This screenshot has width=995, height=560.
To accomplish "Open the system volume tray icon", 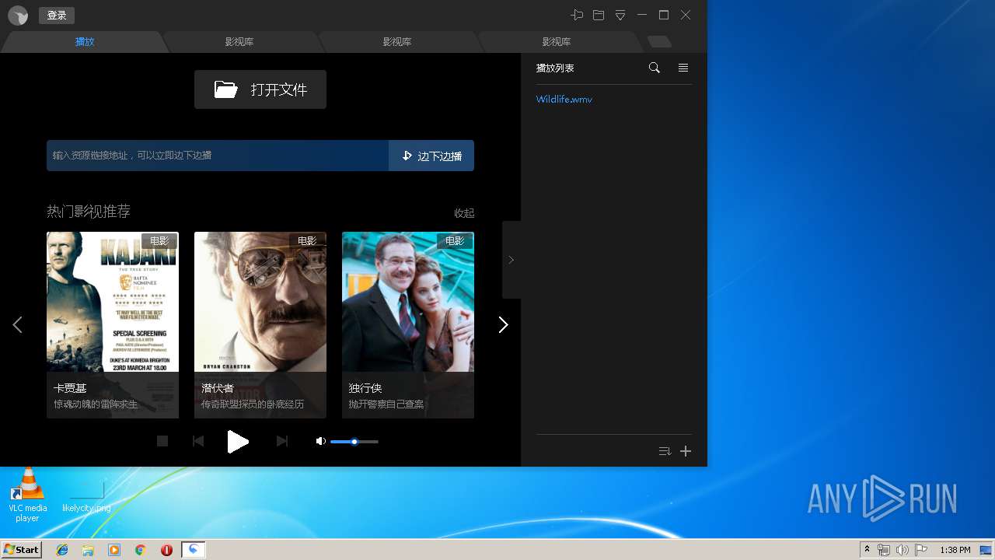I will (x=902, y=550).
